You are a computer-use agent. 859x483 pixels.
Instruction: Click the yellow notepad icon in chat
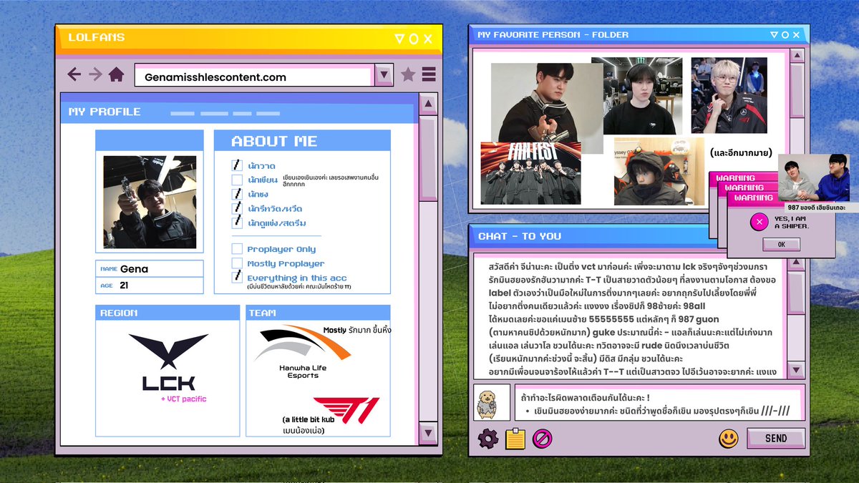(515, 438)
